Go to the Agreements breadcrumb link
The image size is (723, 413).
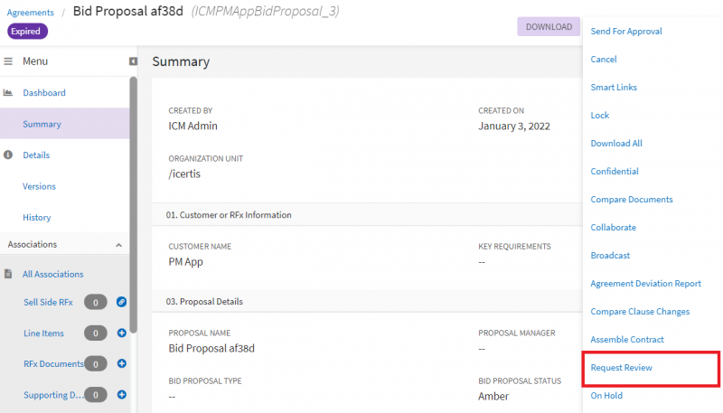point(30,13)
